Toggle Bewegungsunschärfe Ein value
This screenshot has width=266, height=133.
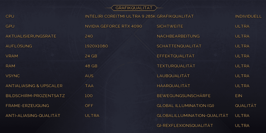239,96
